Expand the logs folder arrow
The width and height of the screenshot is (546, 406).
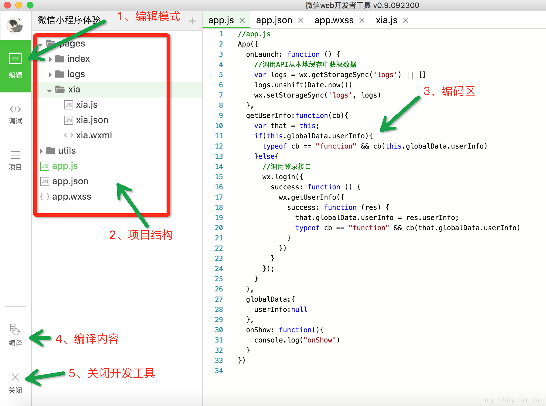click(50, 74)
